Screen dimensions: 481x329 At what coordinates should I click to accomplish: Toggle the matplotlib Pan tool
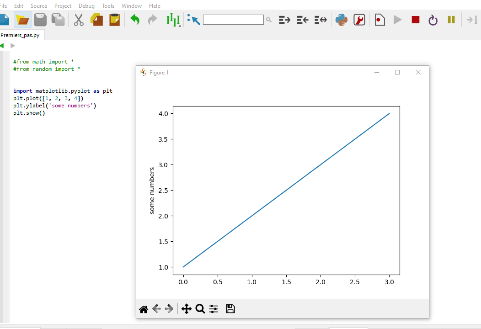coord(186,309)
